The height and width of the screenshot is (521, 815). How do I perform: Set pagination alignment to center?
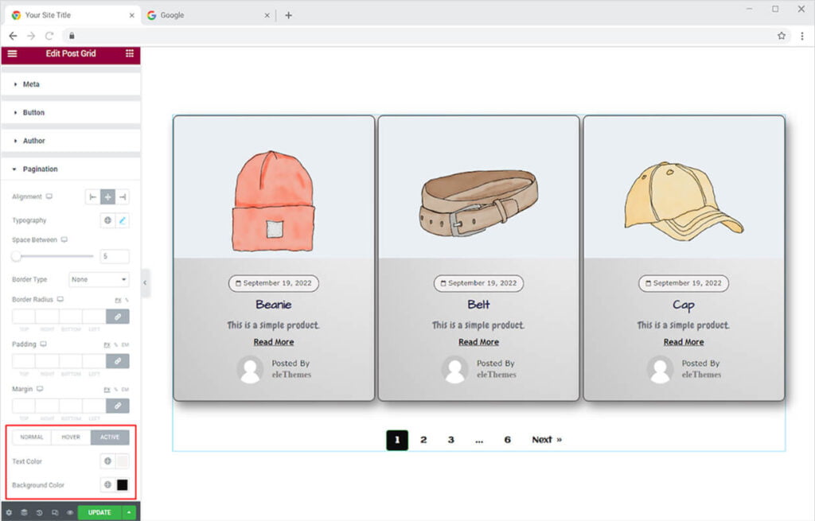[107, 196]
